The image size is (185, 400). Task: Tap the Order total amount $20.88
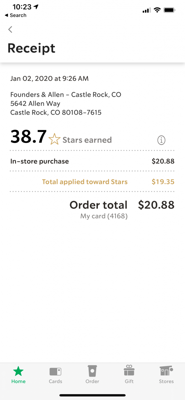pos(156,205)
